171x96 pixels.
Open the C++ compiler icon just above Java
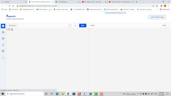[x=3, y=38]
